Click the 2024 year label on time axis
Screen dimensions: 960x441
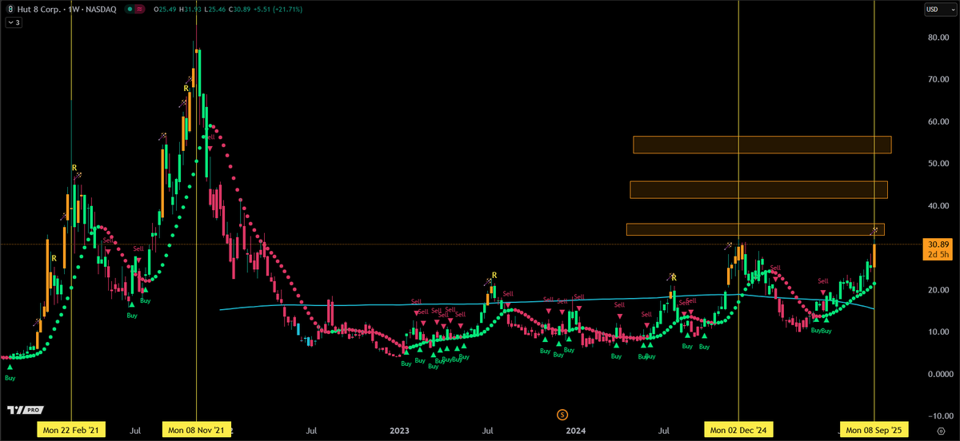[576, 431]
